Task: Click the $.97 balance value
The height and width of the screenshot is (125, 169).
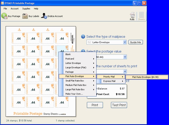Action: click(122, 89)
